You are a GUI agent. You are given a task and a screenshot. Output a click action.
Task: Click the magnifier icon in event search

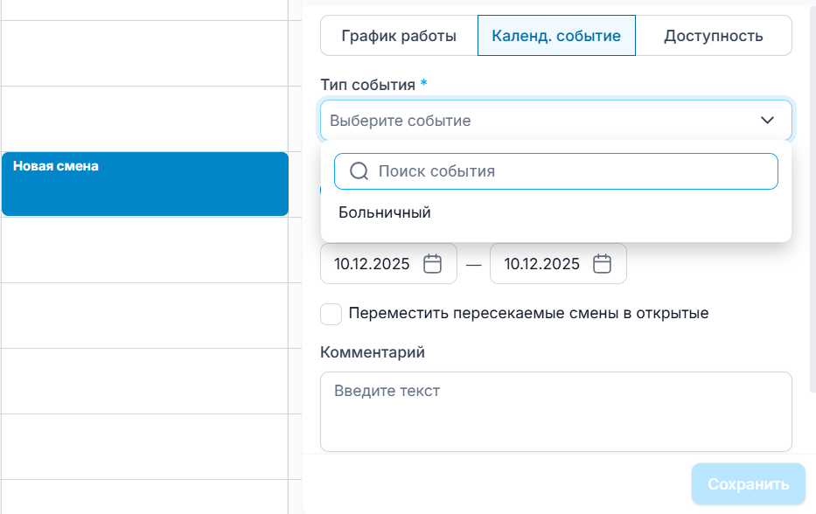[x=359, y=171]
